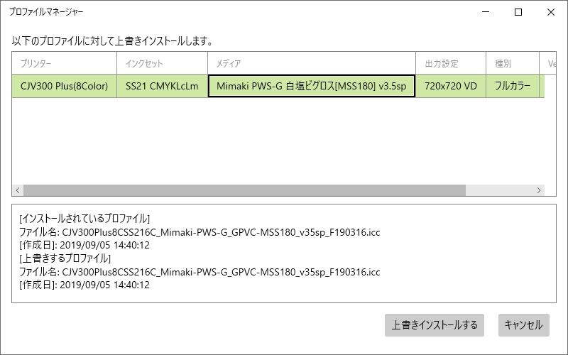Screen dimensions: 568x355
Task: Minimize the profile manager window
Action: (x=486, y=12)
